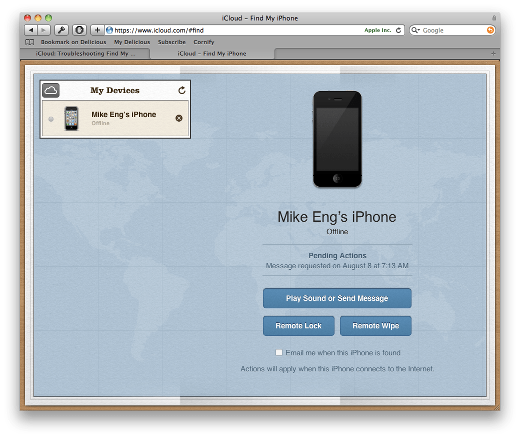
Task: Click the cloud icon on the My Devices panel
Action: click(50, 91)
